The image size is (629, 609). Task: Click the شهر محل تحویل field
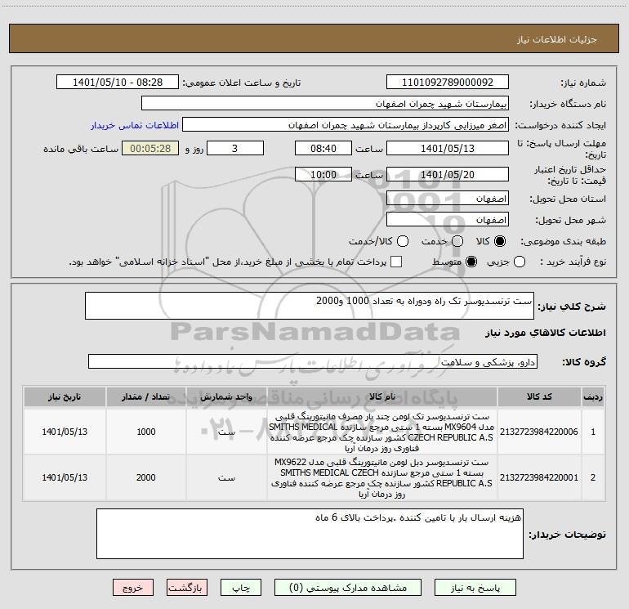pos(448,220)
